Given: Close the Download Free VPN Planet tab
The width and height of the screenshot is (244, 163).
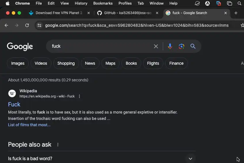Looking at the screenshot, I should pos(89,13).
